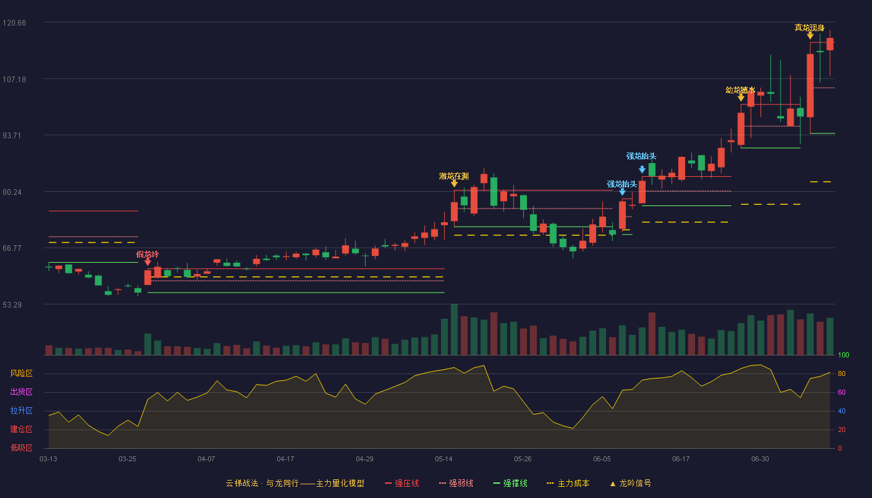Click the 真龙现身 yellow arrow marker
Viewport: 872px width, 498px height.
pyautogui.click(x=810, y=35)
